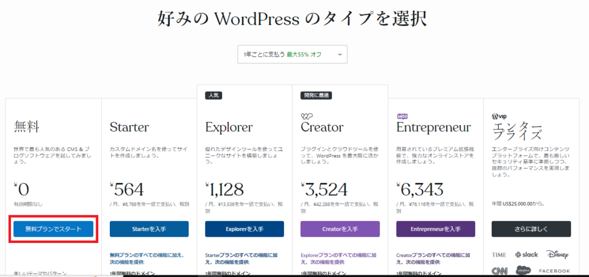Click the 開発に最適 badge on Creator plan

pyautogui.click(x=316, y=96)
